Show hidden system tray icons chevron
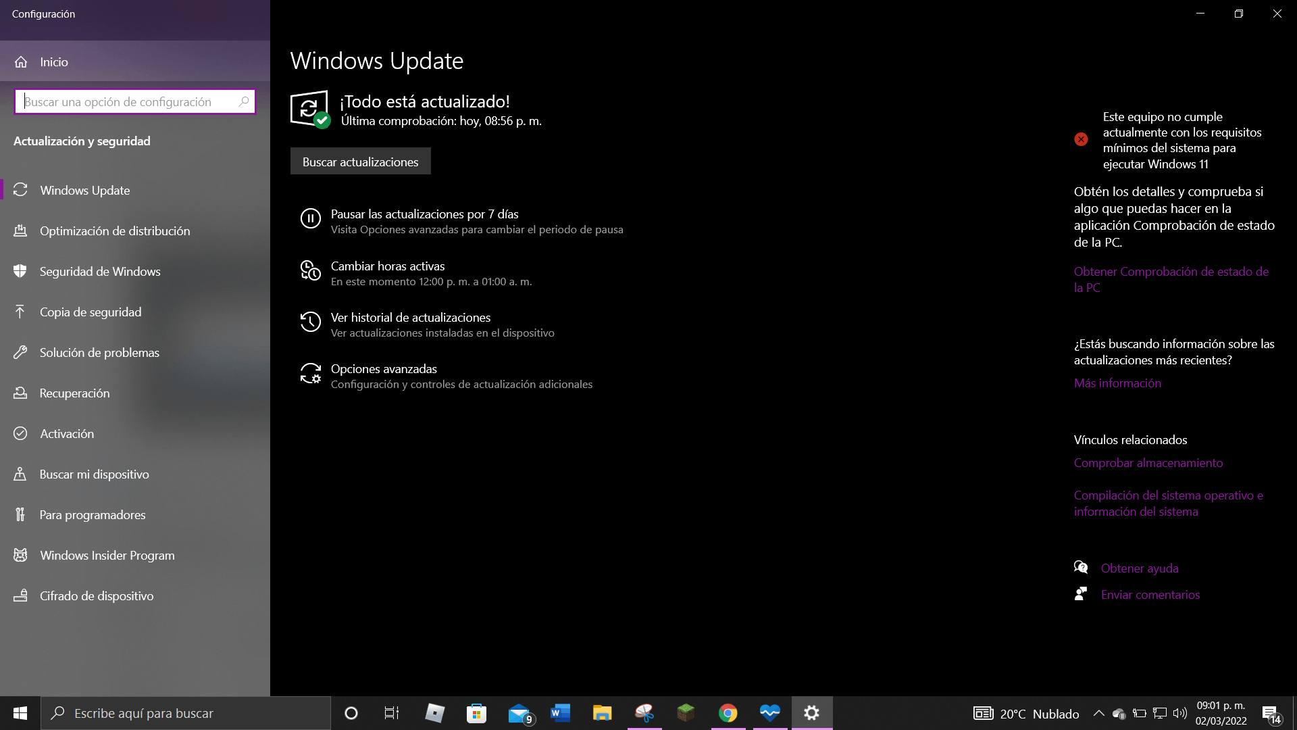1297x730 pixels. [x=1098, y=713]
